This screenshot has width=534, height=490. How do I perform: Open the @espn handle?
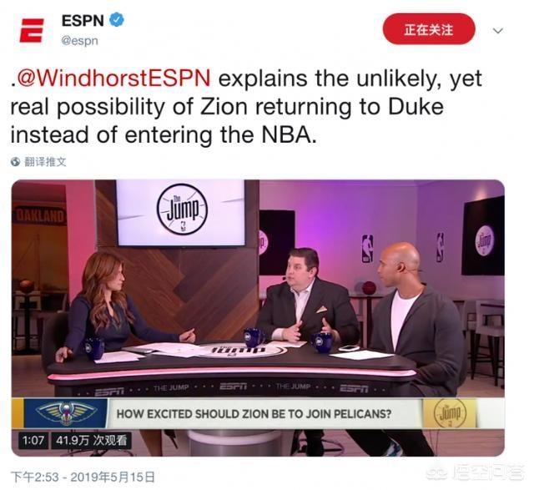[x=80, y=41]
